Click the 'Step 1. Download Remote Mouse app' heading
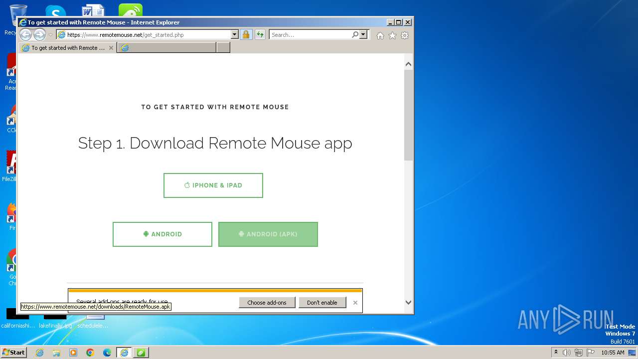 coord(215,143)
